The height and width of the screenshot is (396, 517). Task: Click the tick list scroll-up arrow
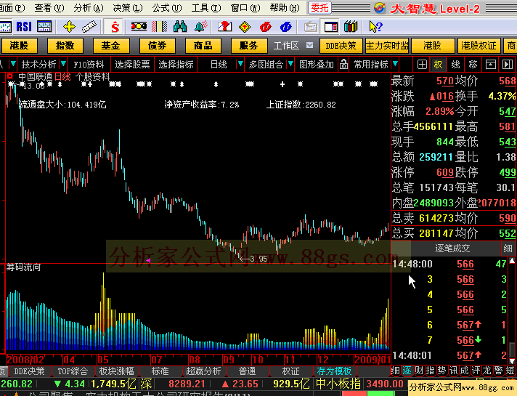pyautogui.click(x=512, y=261)
